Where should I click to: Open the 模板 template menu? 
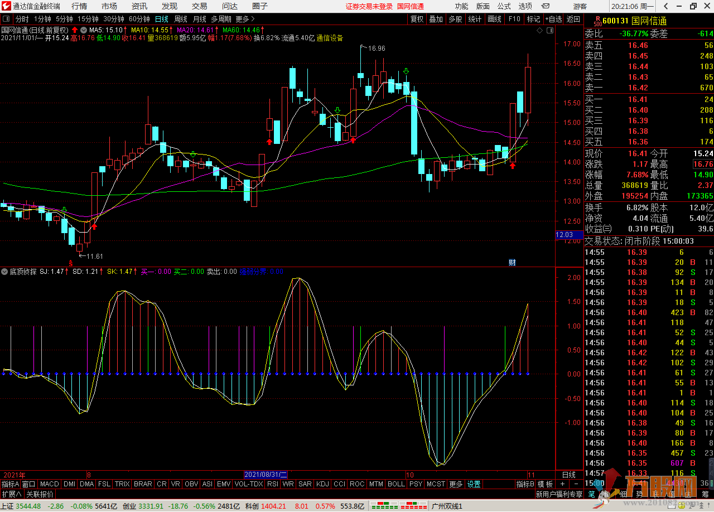coord(545,484)
